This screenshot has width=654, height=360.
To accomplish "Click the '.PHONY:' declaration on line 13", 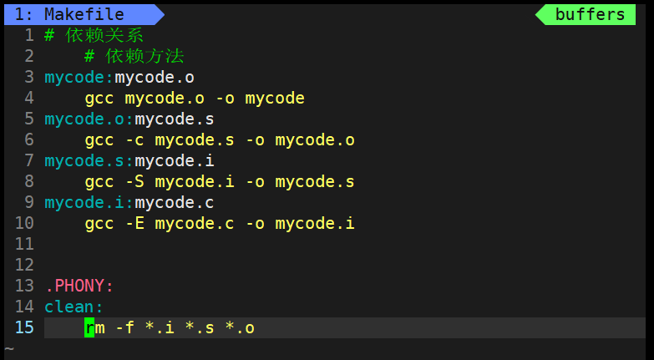I will tap(79, 286).
